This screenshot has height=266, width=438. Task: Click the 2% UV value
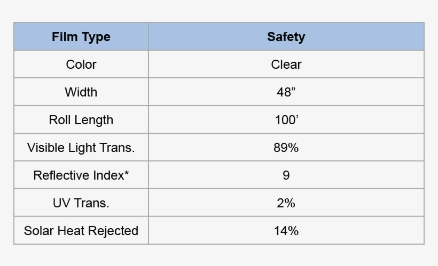click(x=286, y=203)
